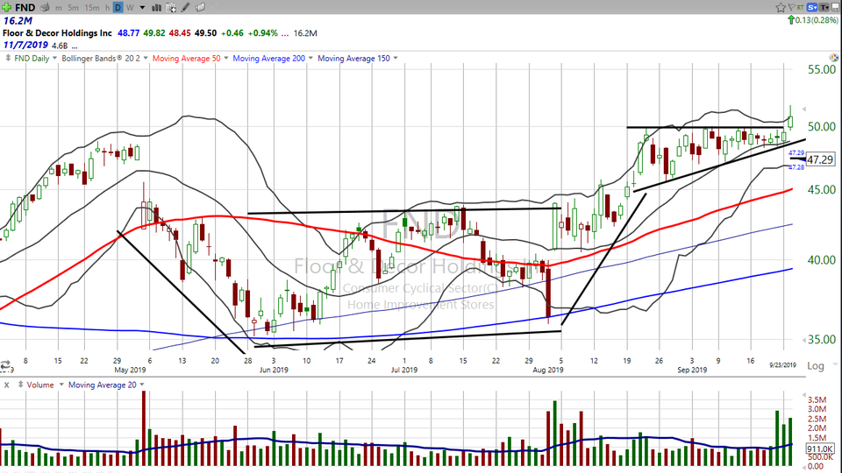Viewport: 842px width, 473px height.
Task: Switch to the Weekly (W) timeframe
Action: [130, 7]
